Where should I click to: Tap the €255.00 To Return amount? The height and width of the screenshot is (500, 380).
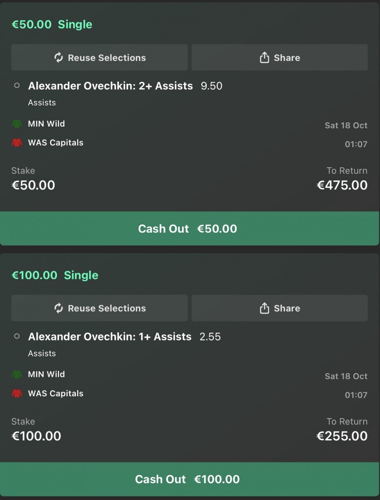click(342, 436)
